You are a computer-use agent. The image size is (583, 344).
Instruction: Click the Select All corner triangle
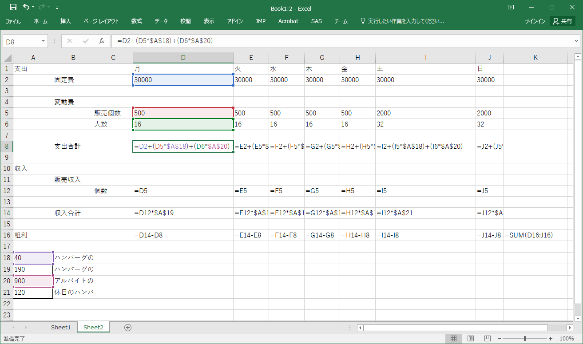pos(7,58)
